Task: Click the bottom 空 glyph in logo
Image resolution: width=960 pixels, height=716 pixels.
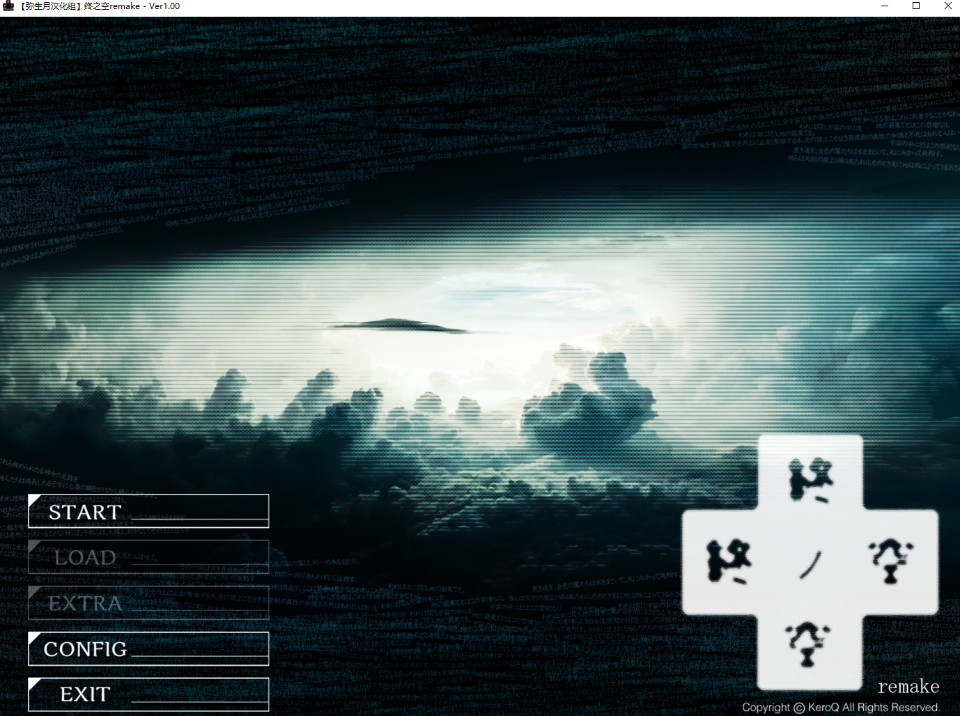Action: (x=808, y=644)
